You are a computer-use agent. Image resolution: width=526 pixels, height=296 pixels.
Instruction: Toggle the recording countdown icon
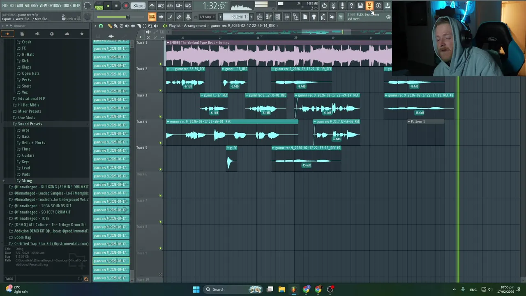[170, 6]
